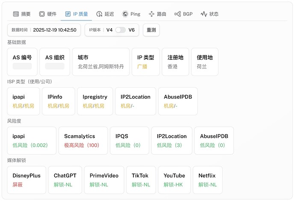Click Netflix status 解锁-NL
The height and width of the screenshot is (202, 295).
click(208, 185)
